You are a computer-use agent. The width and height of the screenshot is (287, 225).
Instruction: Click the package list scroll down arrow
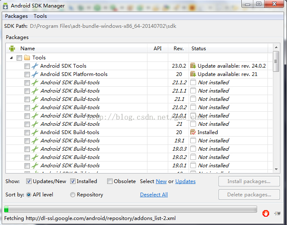coord(276,169)
